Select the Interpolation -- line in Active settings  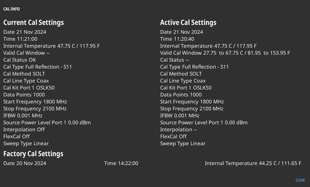179,129
